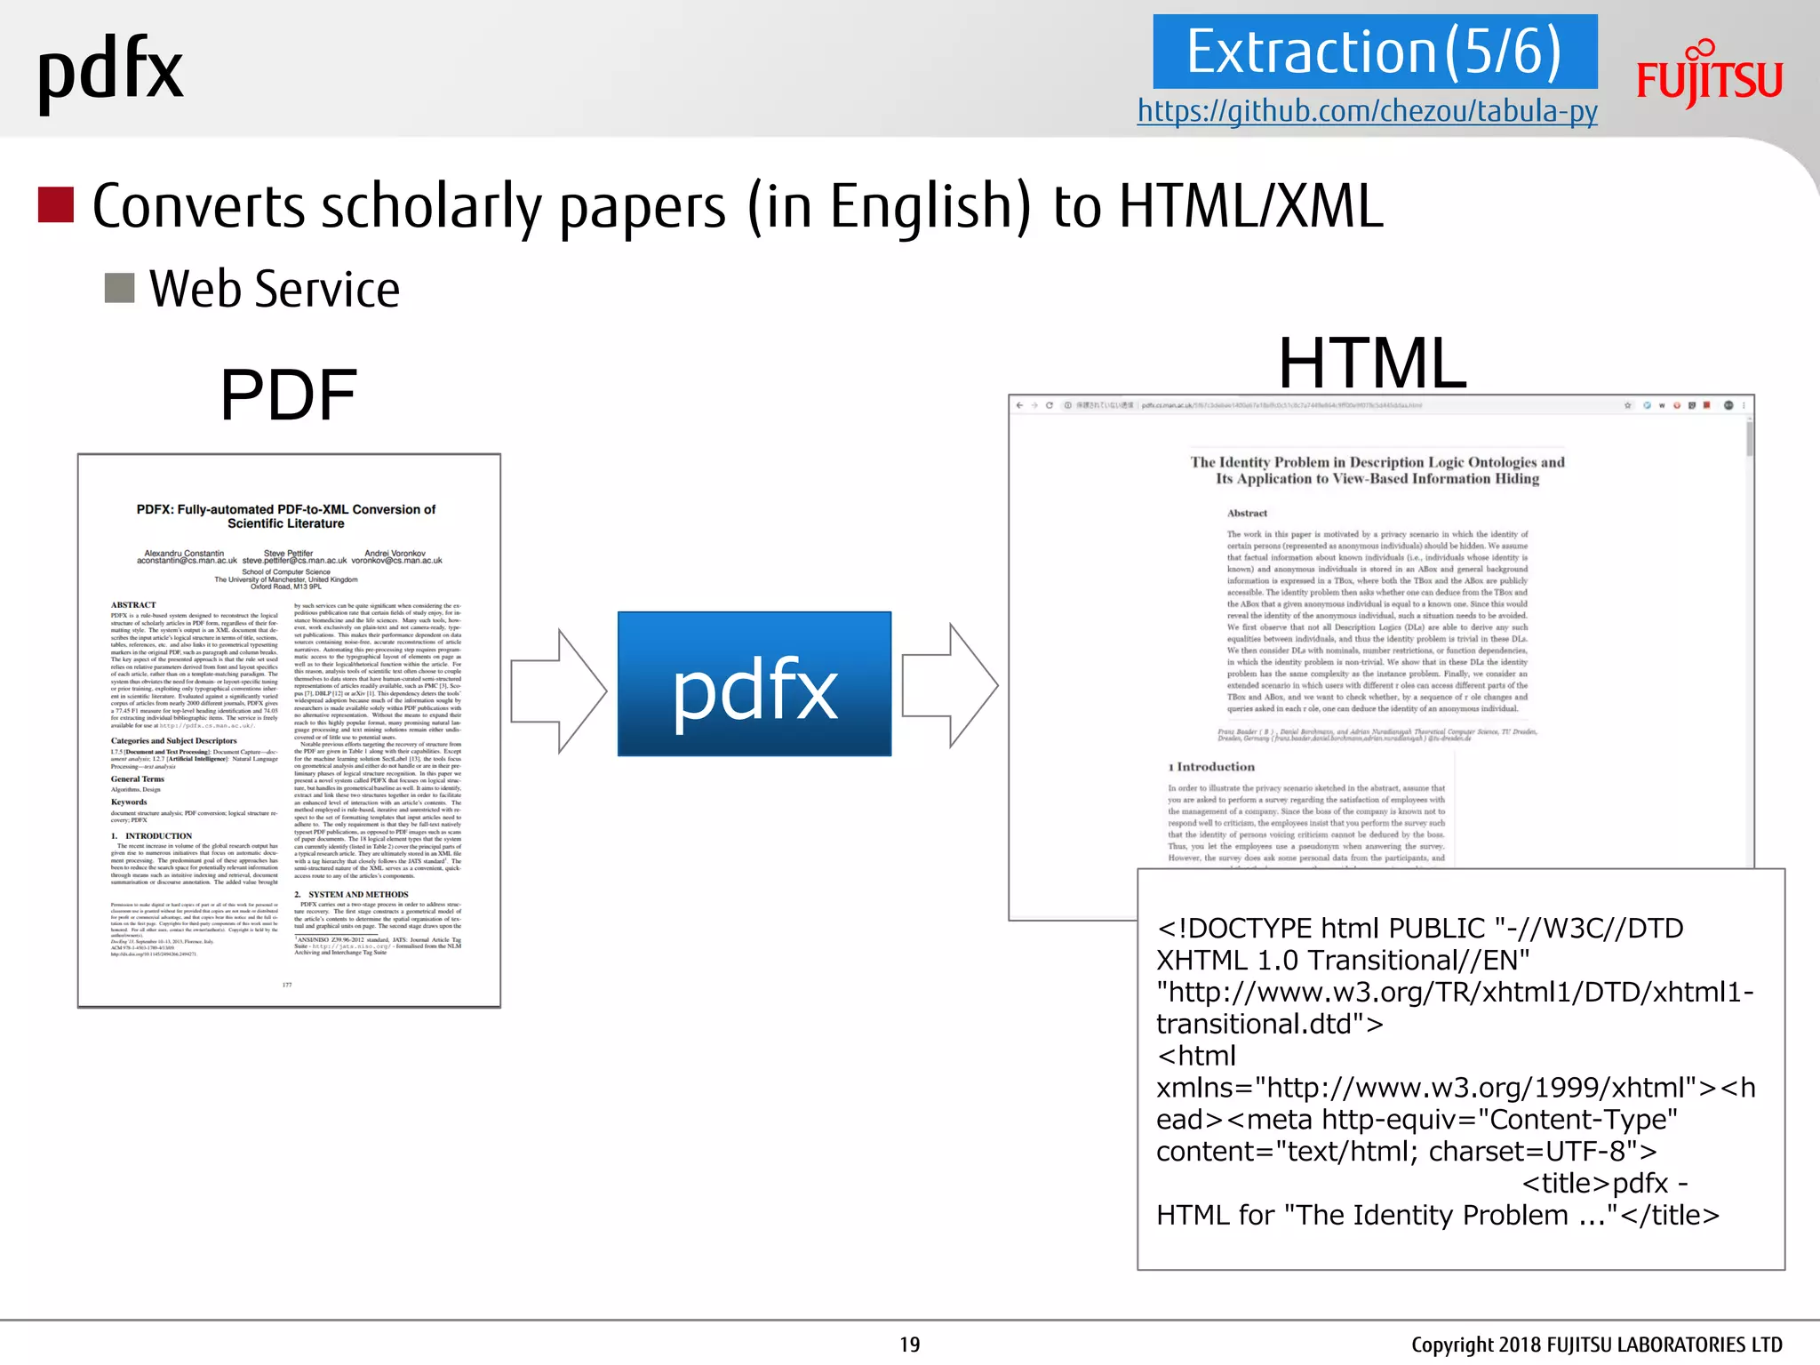Click the 'Keywords' heading in the PDF
The width and height of the screenshot is (1820, 1365).
129,802
